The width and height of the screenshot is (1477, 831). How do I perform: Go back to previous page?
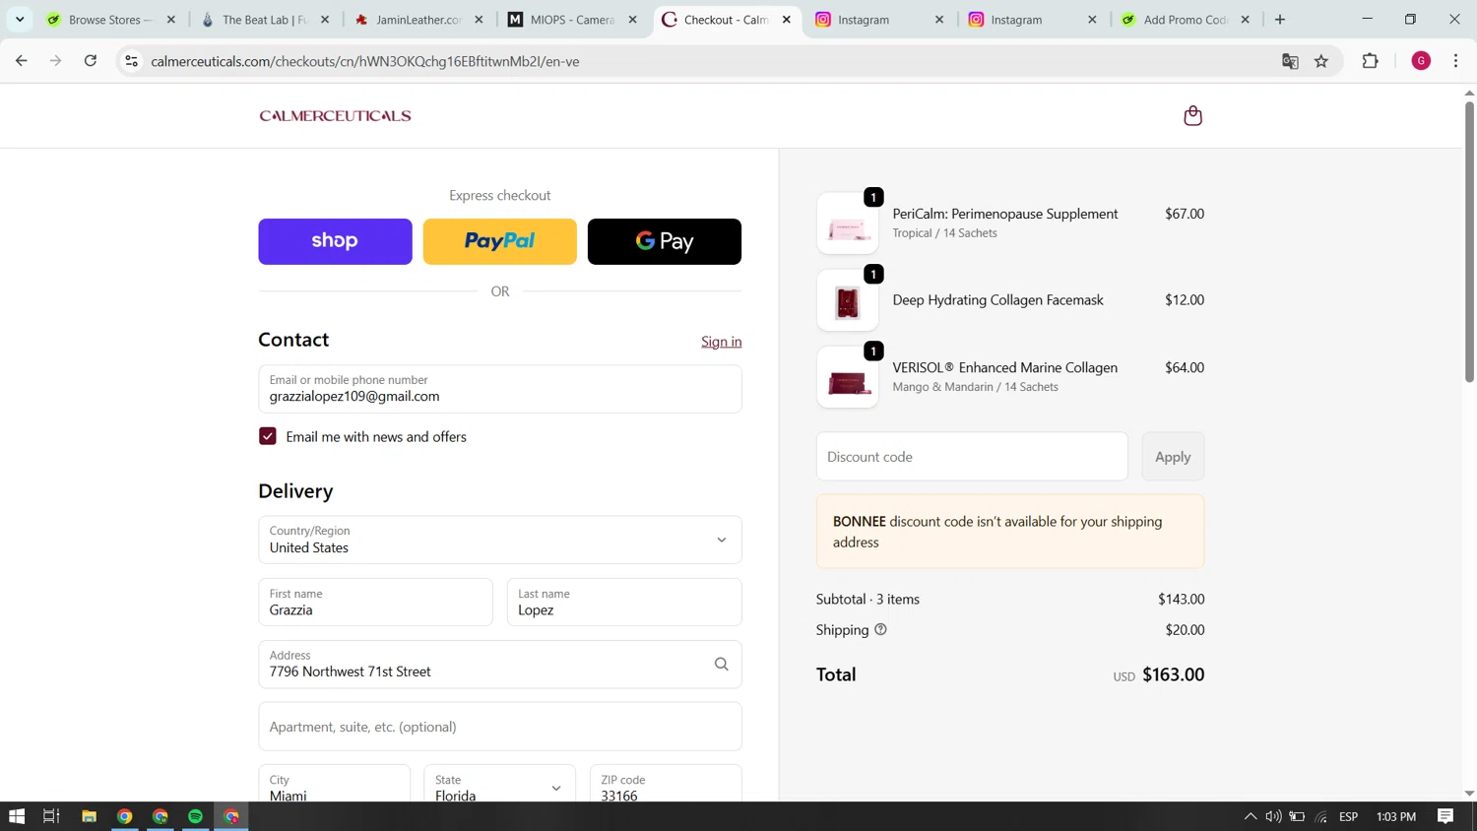(22, 61)
